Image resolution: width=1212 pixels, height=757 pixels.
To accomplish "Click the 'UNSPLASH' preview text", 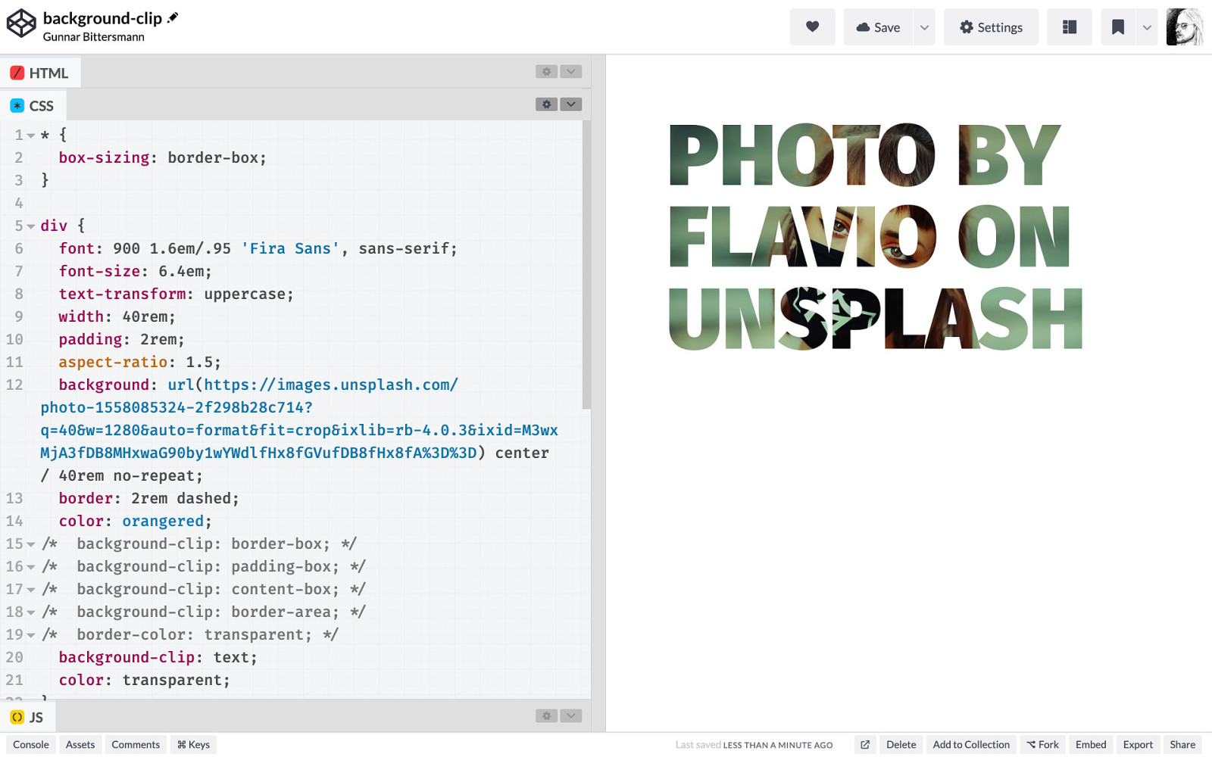I will tap(876, 318).
